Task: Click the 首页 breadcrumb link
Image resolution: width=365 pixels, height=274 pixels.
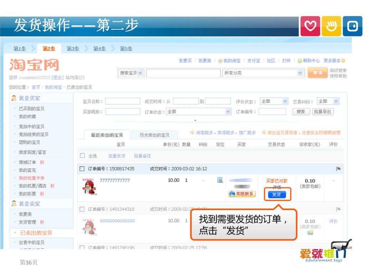Action: tap(36, 87)
